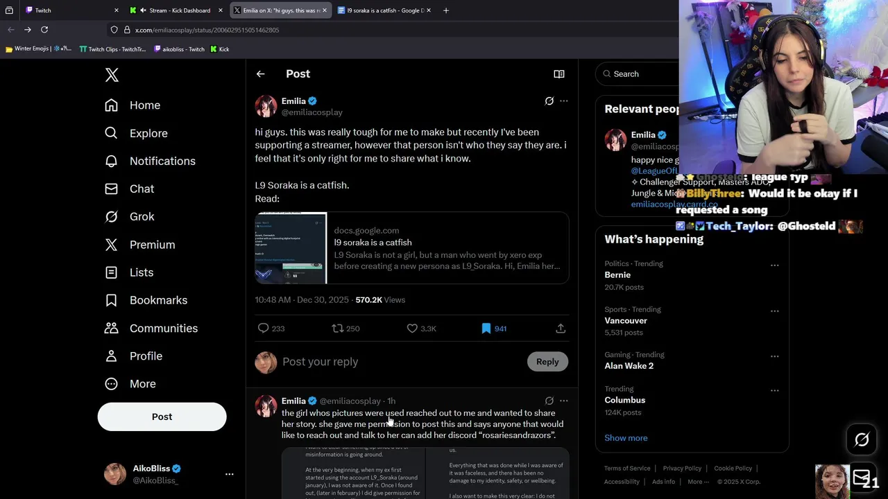The height and width of the screenshot is (499, 888).
Task: Switch to l9 soraka Google Docs tab
Action: click(385, 10)
